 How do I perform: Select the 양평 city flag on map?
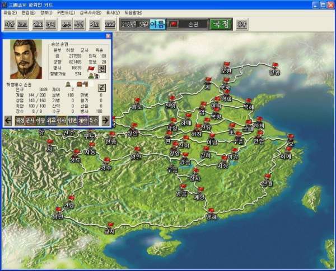(x=275, y=66)
